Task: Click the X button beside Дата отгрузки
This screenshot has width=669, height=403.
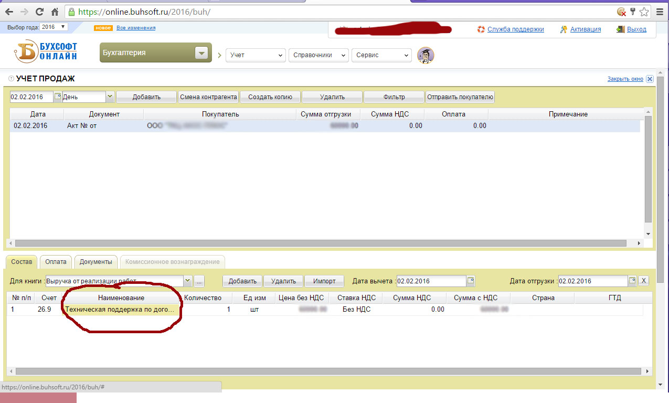Action: pos(644,281)
